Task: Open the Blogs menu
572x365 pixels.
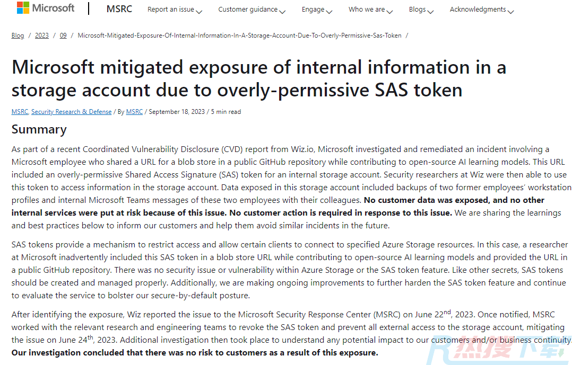Action: [421, 10]
